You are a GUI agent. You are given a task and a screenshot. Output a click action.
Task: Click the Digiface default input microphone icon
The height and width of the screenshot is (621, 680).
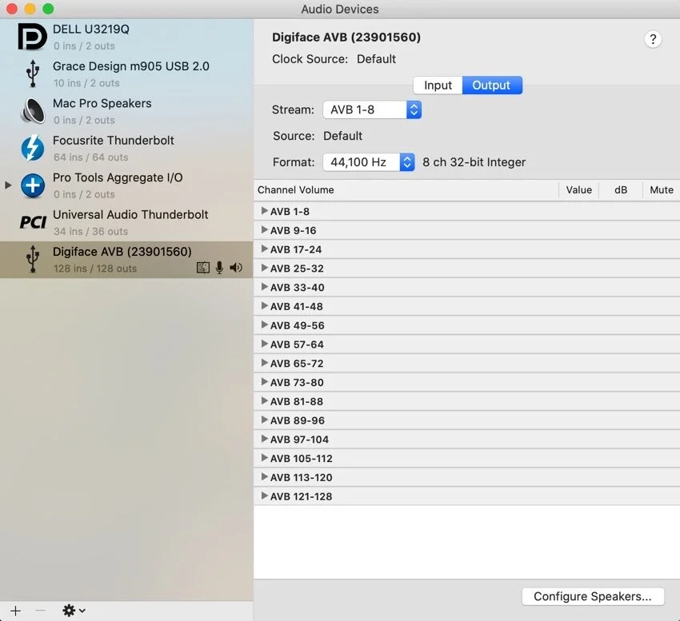point(219,268)
